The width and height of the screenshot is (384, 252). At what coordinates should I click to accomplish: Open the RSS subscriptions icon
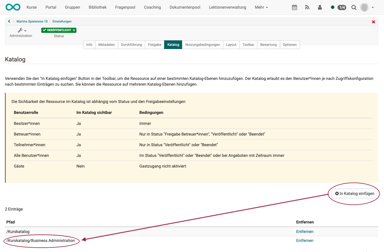tap(307, 7)
